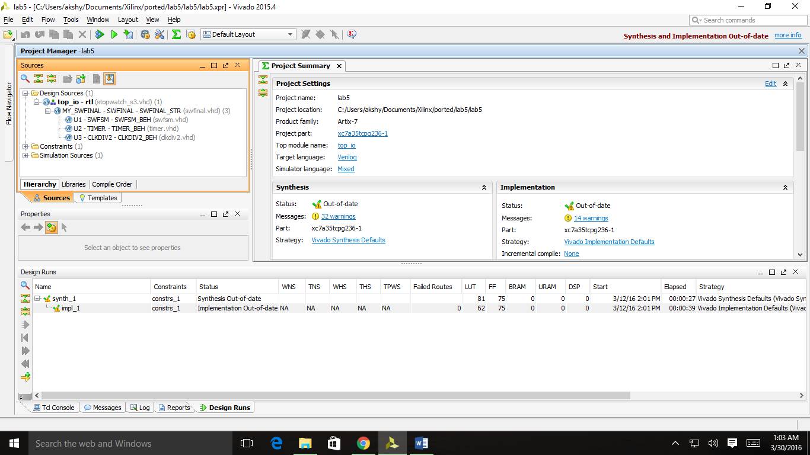The image size is (810, 455).
Task: Float the Sources panel window icon
Action: 225,65
